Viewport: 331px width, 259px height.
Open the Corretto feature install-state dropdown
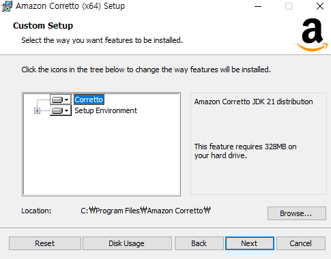point(61,100)
